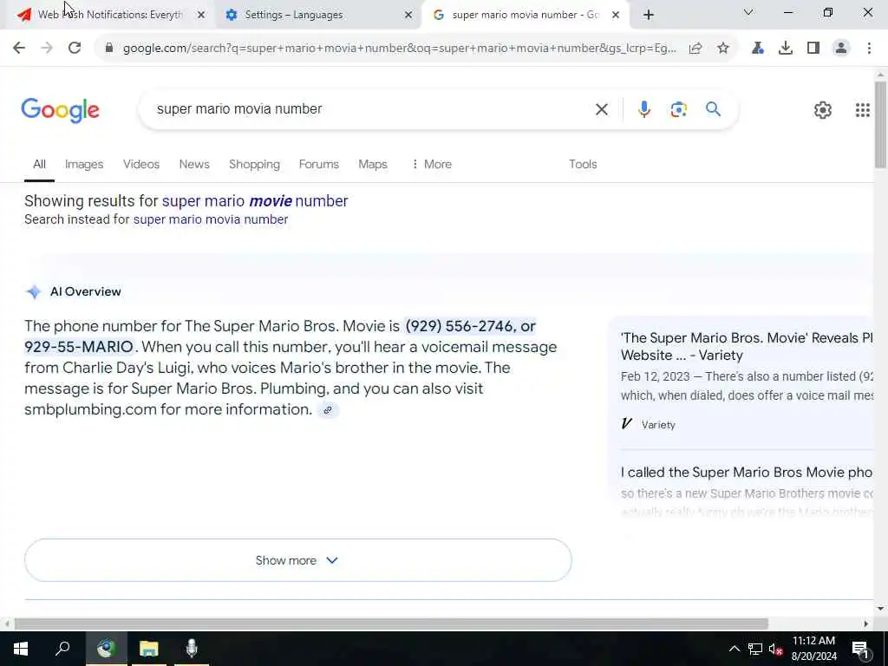Open a new browser tab
888x666 pixels.
(649, 15)
